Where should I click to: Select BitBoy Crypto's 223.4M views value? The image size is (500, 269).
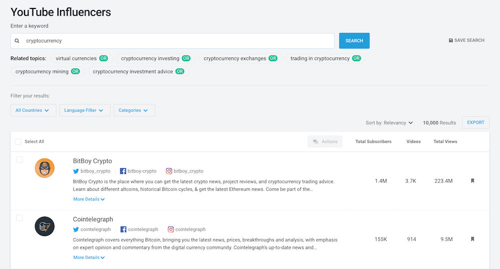pos(443,181)
